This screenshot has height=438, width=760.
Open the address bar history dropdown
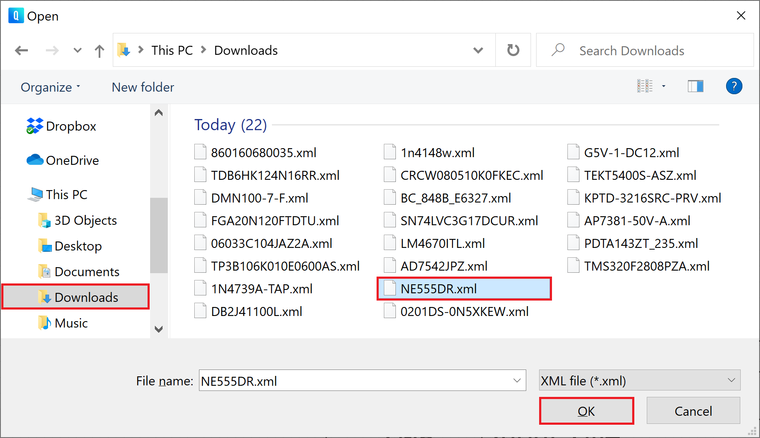point(478,50)
